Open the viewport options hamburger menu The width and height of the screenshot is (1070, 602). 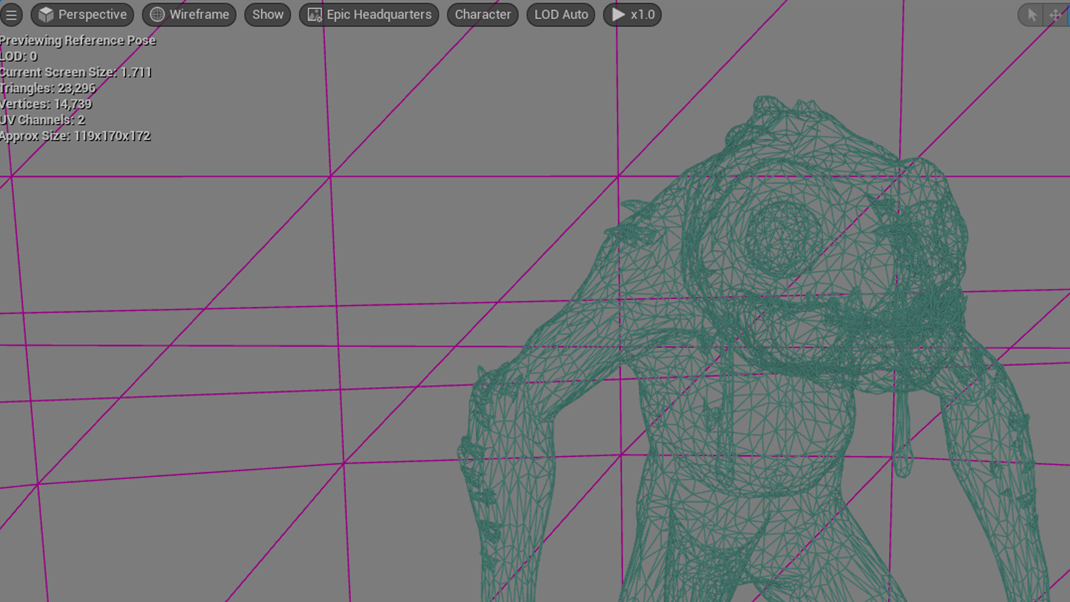pos(11,15)
